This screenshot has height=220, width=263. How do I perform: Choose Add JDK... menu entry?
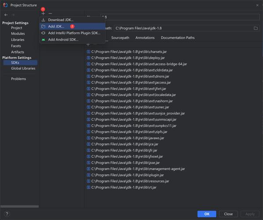coord(73,26)
